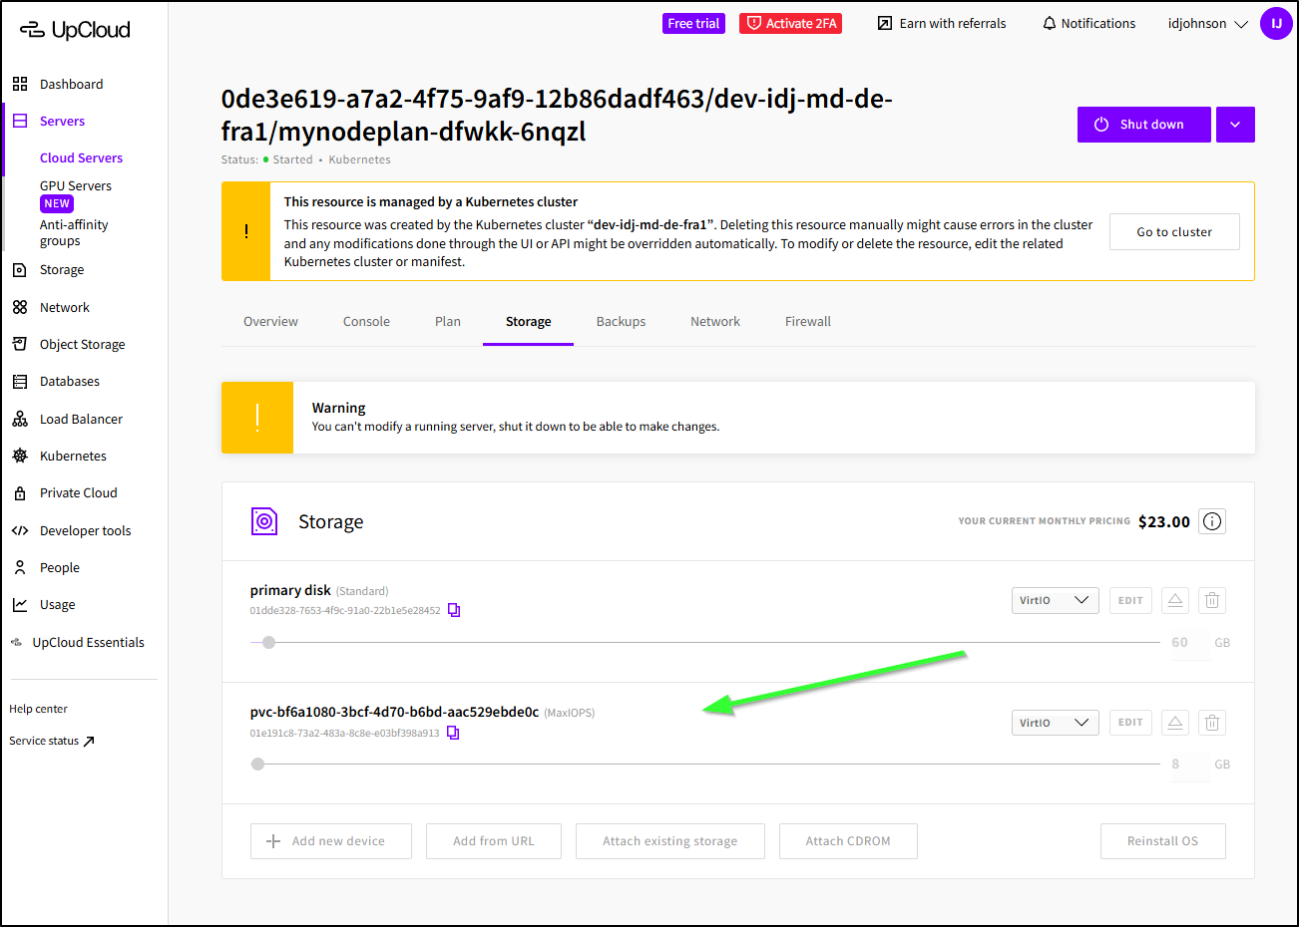Click the primary disk eject icon
This screenshot has width=1299, height=927.
tap(1175, 600)
